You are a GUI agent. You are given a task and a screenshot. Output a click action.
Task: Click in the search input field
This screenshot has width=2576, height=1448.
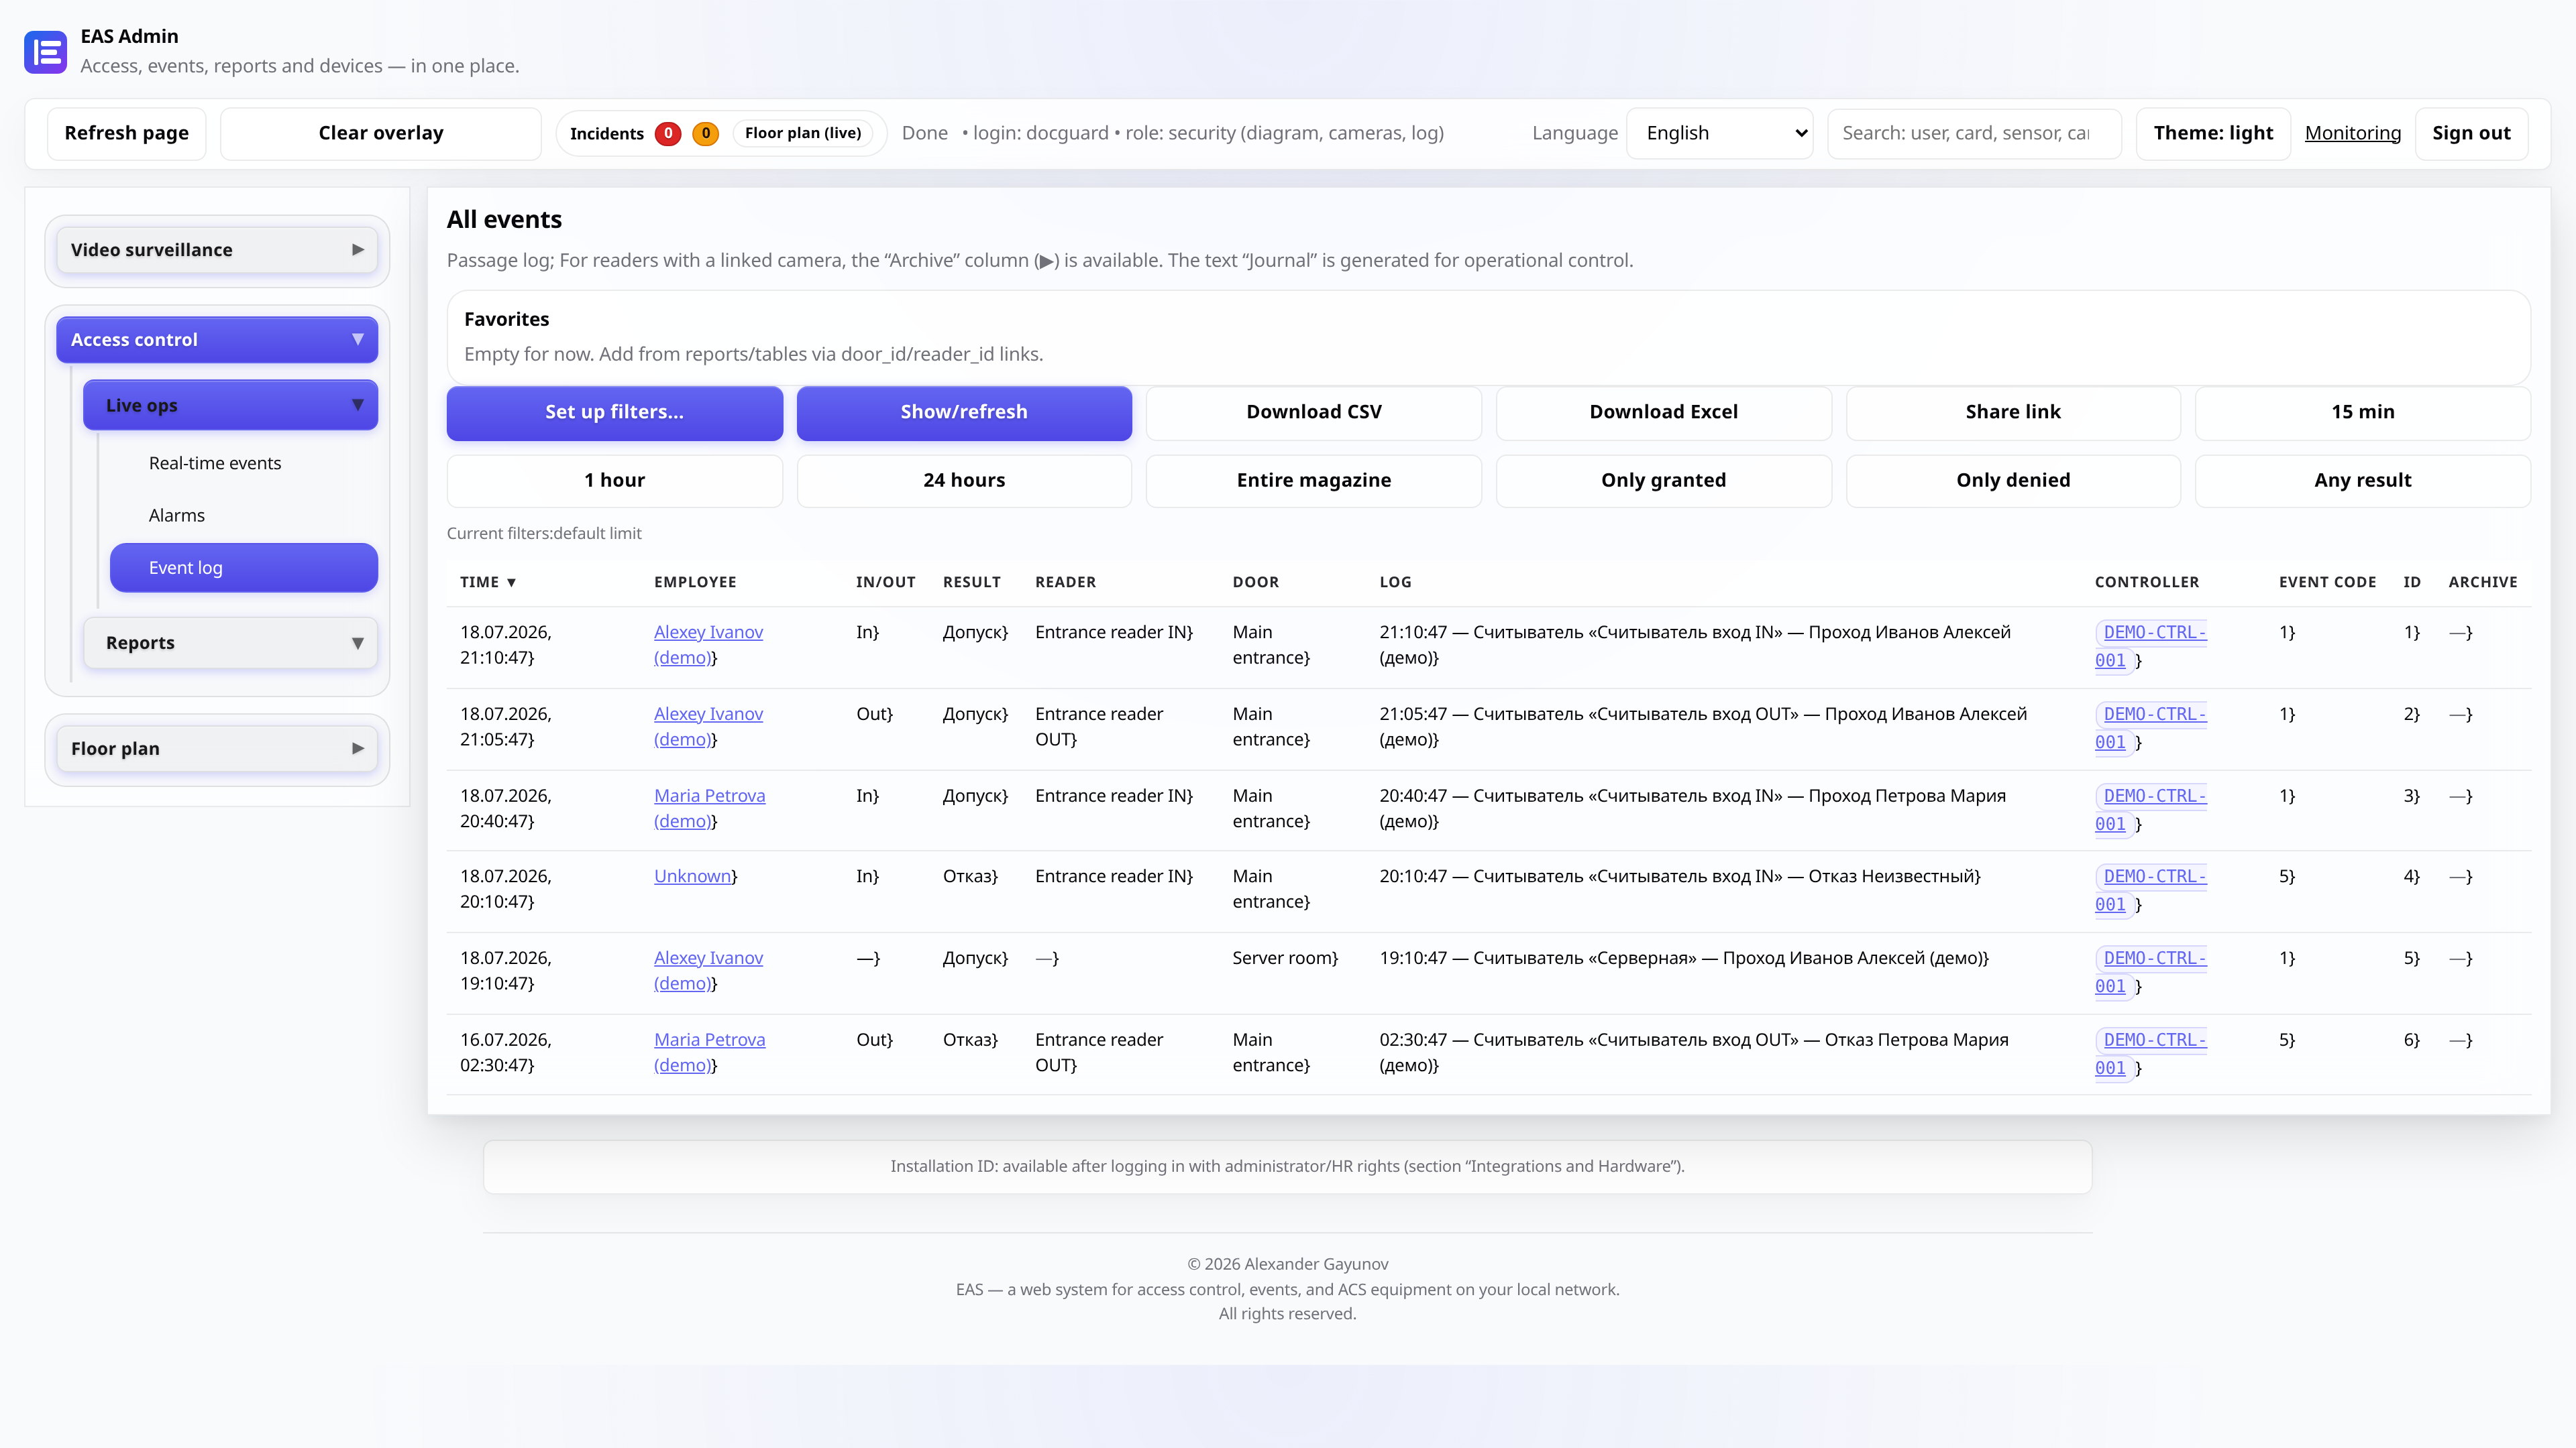[x=1974, y=133]
